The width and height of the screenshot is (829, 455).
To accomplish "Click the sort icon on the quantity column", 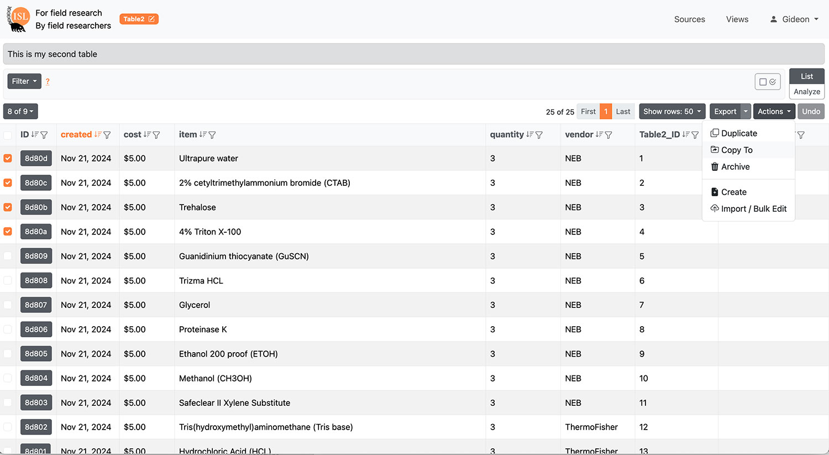I will click(529, 134).
